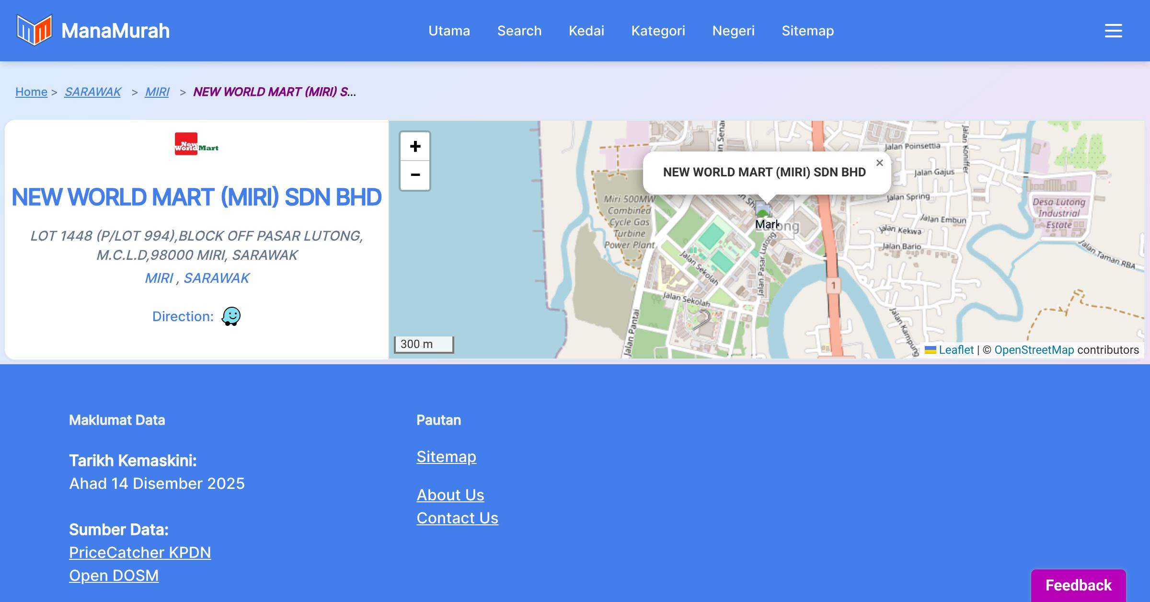Click the Home breadcrumb link

pyautogui.click(x=31, y=92)
